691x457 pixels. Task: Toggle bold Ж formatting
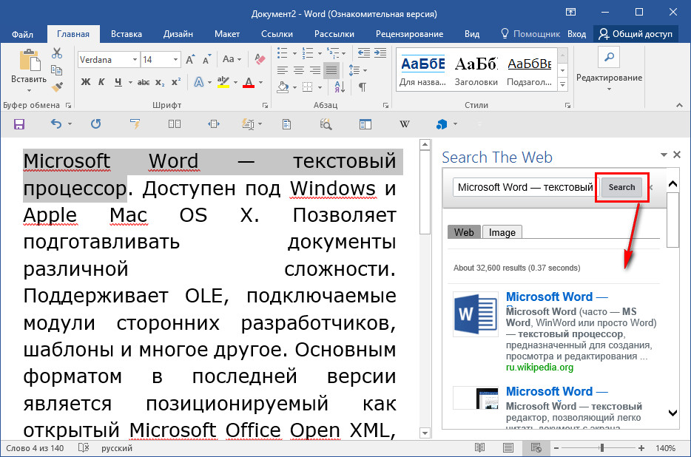[86, 82]
